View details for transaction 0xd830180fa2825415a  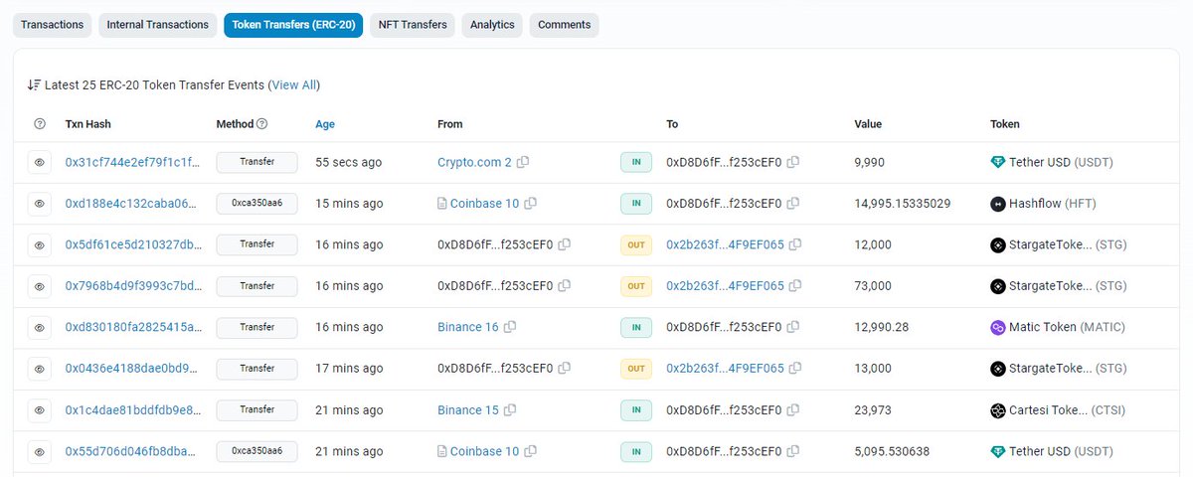pos(40,327)
